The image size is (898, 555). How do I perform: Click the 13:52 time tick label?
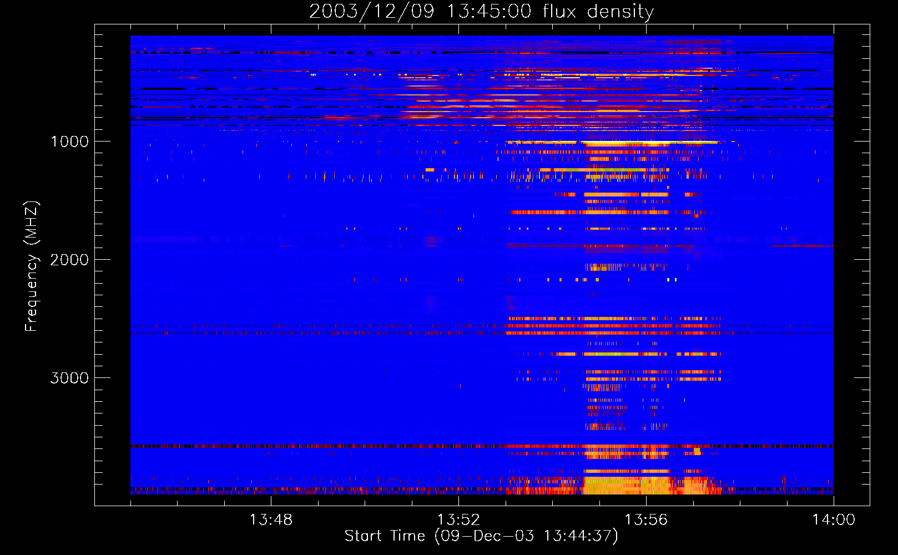click(458, 520)
